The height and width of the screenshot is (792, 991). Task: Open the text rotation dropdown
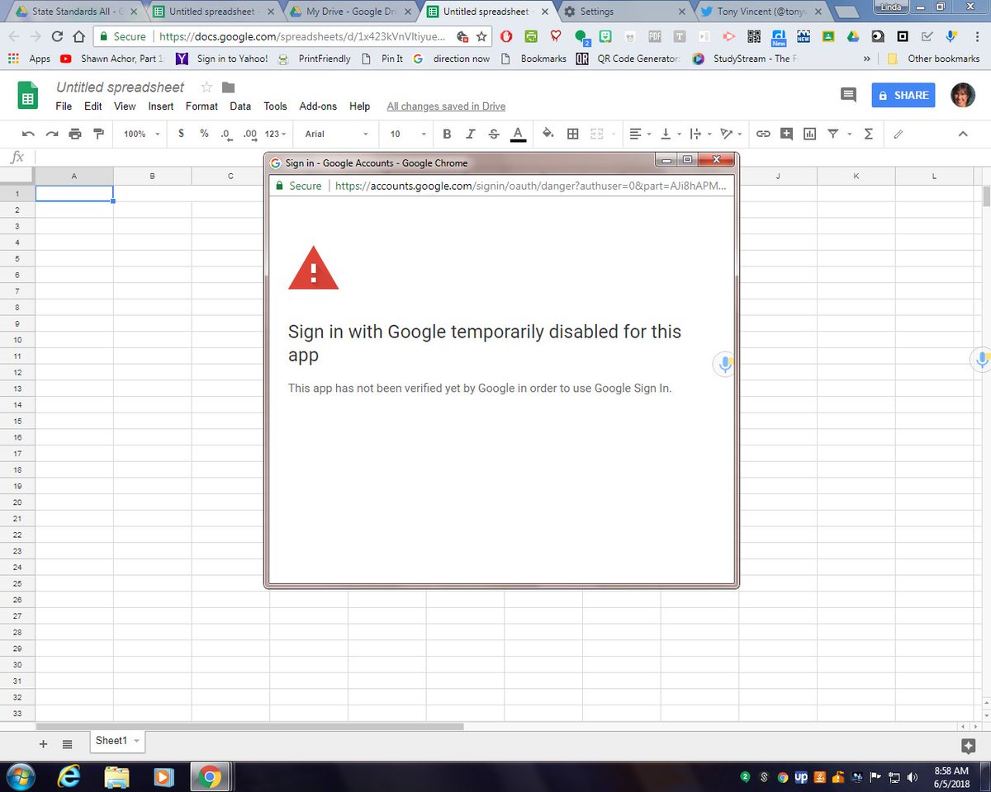(x=731, y=134)
